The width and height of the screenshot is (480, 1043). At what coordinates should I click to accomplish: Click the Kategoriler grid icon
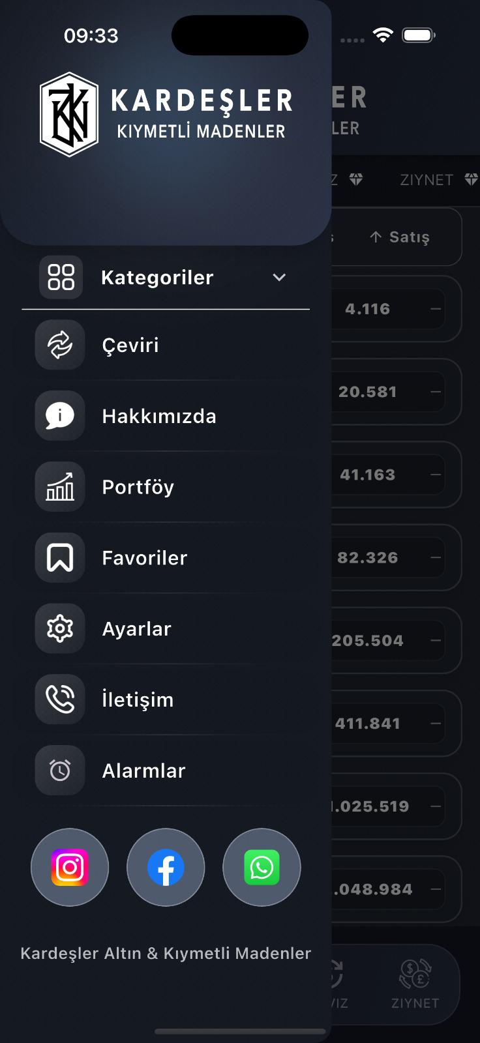[61, 278]
